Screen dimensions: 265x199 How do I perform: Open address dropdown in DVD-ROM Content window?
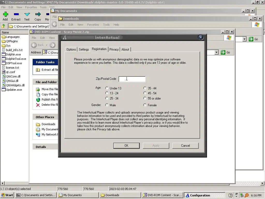tap(217, 52)
